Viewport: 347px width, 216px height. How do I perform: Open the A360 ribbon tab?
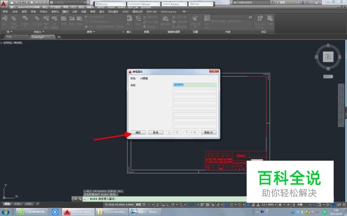[x=125, y=12]
